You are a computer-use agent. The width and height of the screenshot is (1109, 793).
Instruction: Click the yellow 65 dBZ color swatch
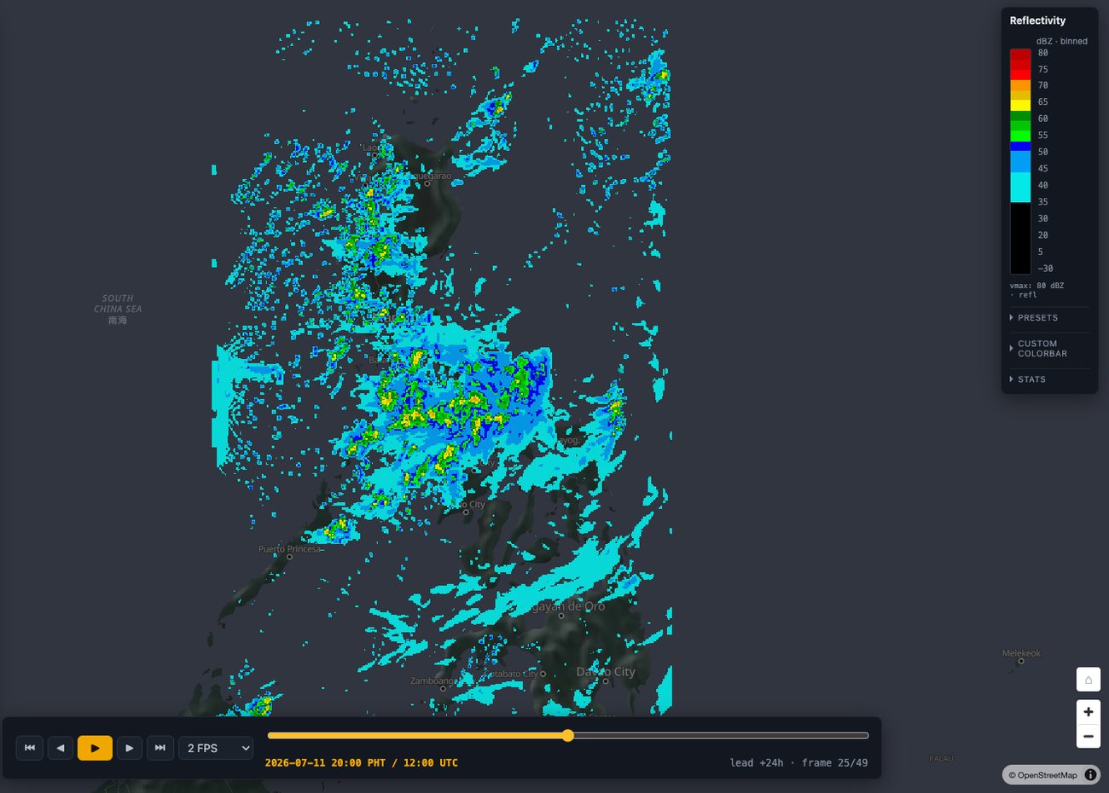pos(1020,105)
